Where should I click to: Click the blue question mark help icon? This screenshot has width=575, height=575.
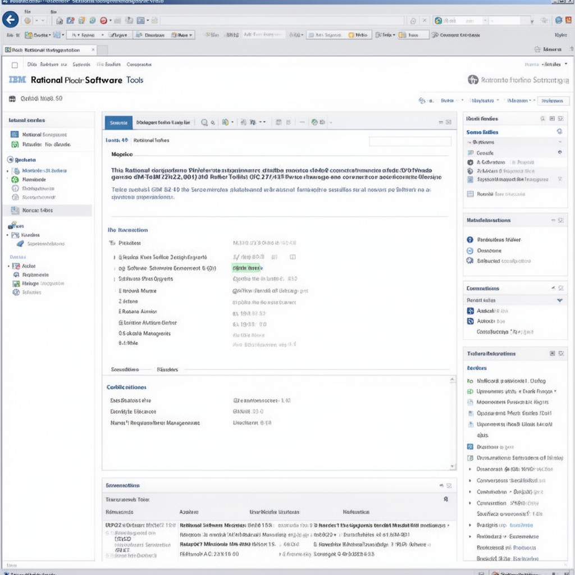coord(470,240)
